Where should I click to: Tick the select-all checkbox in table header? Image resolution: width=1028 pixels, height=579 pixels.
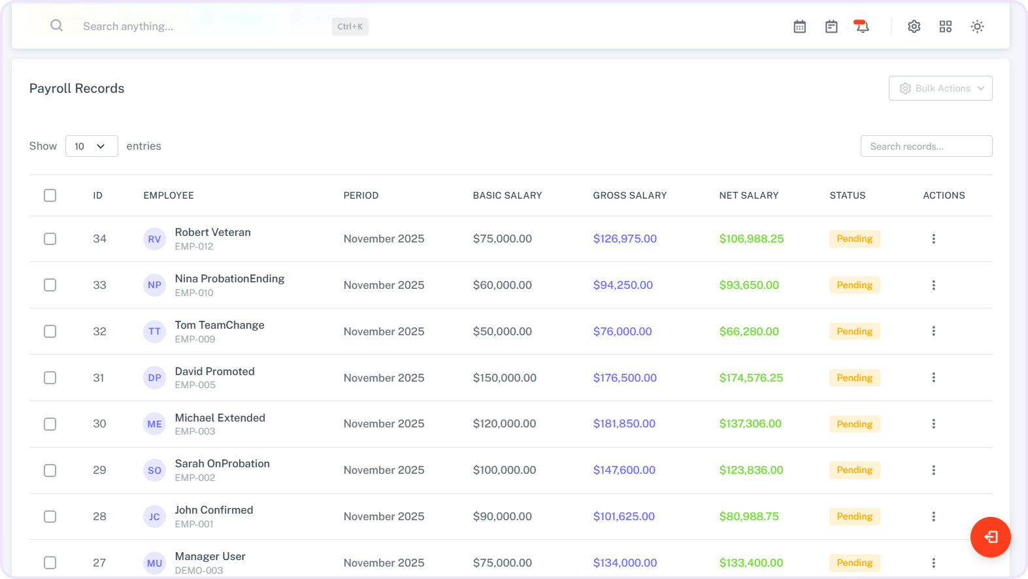(50, 195)
